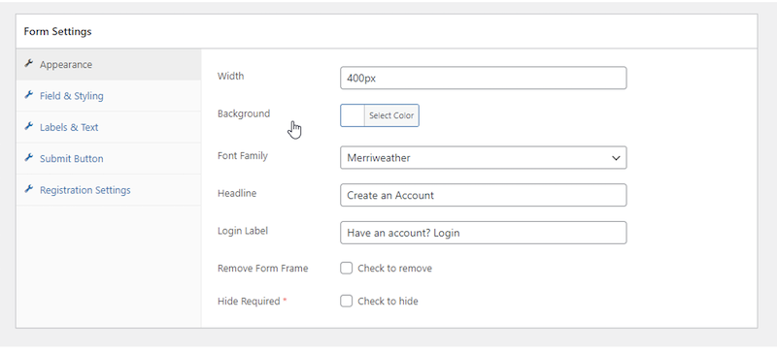Open the Labels & Text tab
Screen dimensions: 777x352
[109, 127]
